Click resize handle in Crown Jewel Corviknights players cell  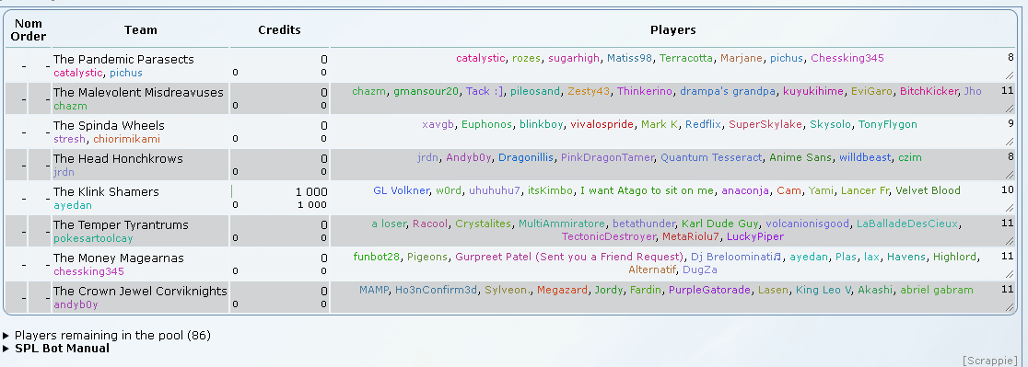click(1009, 307)
